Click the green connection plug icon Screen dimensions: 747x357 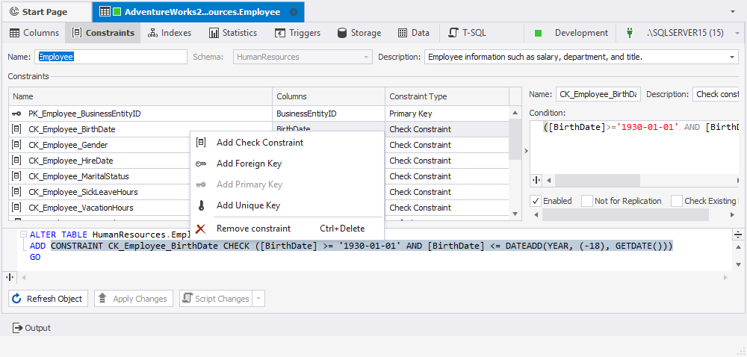tap(629, 33)
